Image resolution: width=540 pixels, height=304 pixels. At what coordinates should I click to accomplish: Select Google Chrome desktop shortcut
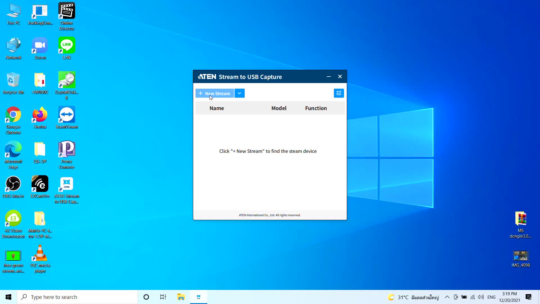(x=13, y=120)
